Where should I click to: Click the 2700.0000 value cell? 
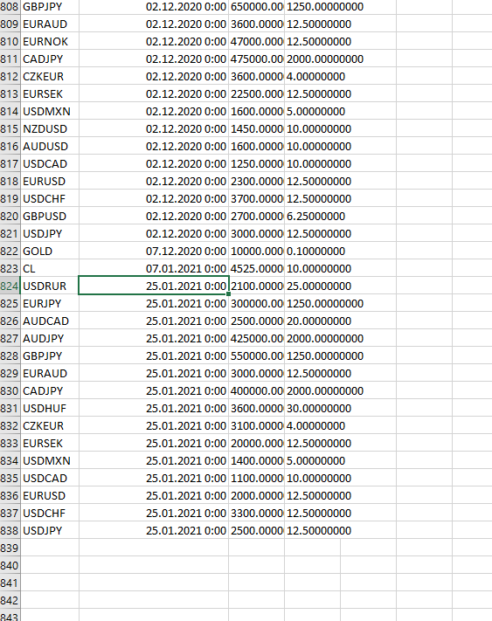click(256, 217)
